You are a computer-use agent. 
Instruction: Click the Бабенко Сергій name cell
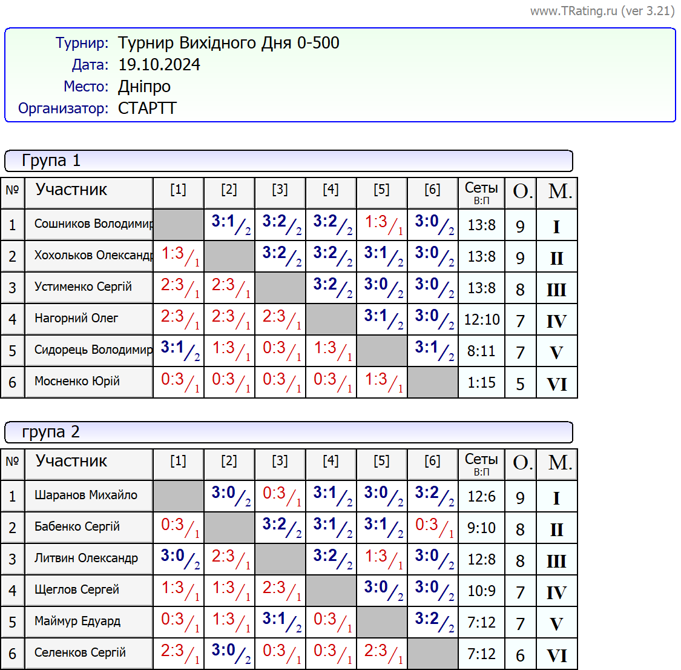pos(77,527)
